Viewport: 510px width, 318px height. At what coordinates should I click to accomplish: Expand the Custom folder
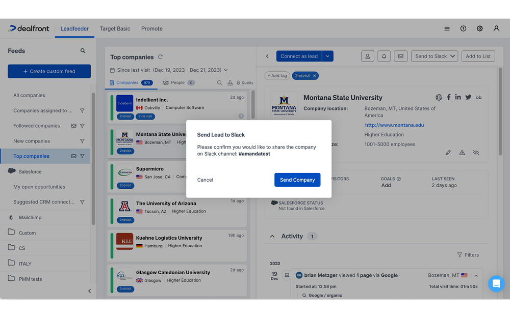27,233
